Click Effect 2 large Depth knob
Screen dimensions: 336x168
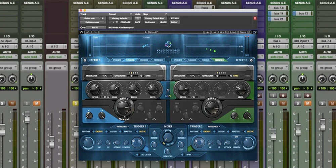tap(212, 108)
